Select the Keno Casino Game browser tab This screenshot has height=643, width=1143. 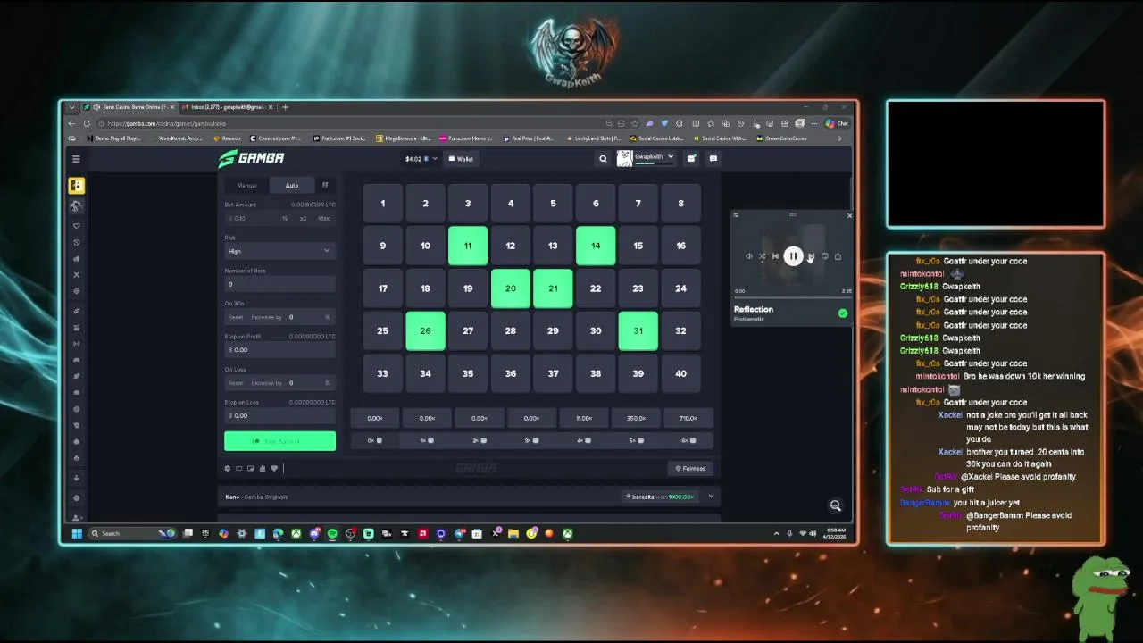pos(128,107)
